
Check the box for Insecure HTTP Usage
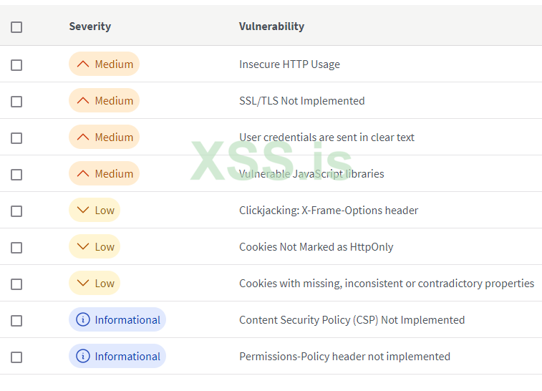[x=16, y=65]
